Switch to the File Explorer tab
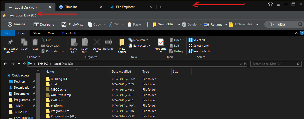Screen dimensions: 304x119 (x=125, y=7)
